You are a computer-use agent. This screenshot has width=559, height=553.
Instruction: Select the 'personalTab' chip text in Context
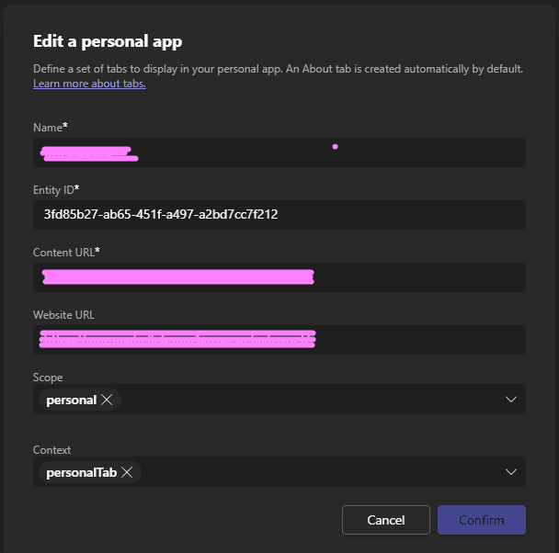[82, 472]
